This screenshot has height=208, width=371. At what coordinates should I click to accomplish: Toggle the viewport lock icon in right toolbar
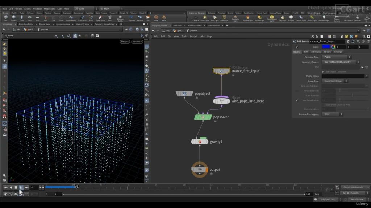[147, 56]
